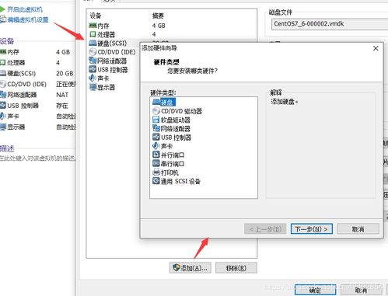Select the 网络适配器 icon in hardware type list
The image size is (388, 296).
tap(156, 128)
